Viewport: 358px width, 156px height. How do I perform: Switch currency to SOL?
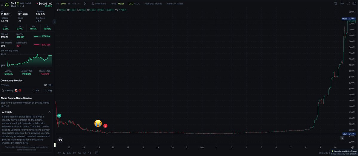click(x=137, y=3)
